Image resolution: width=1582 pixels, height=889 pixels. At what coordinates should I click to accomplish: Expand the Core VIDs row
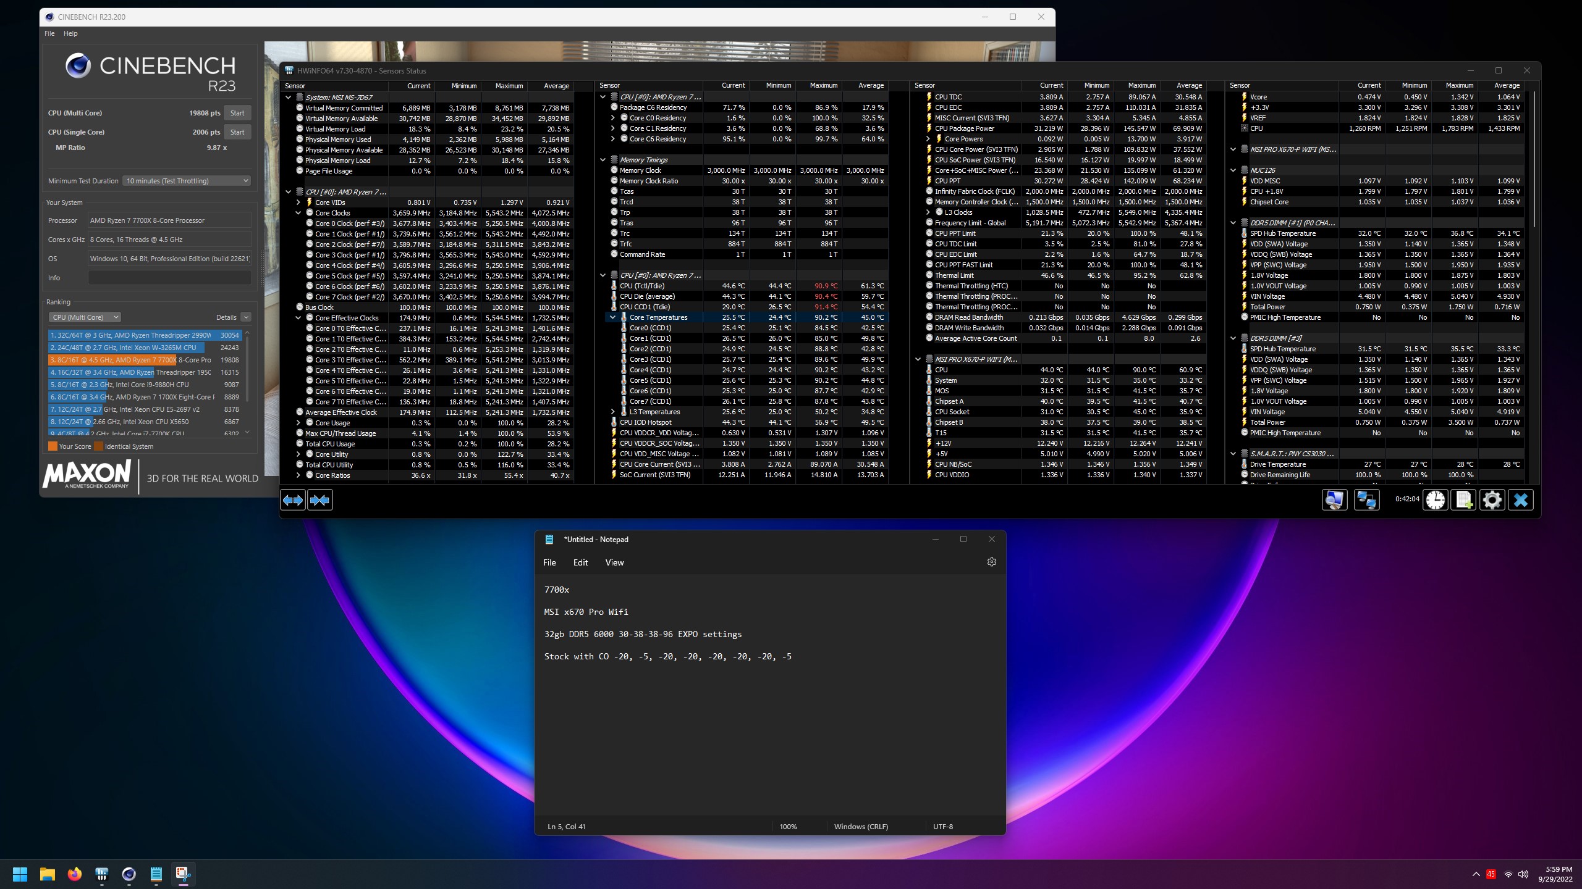point(298,202)
